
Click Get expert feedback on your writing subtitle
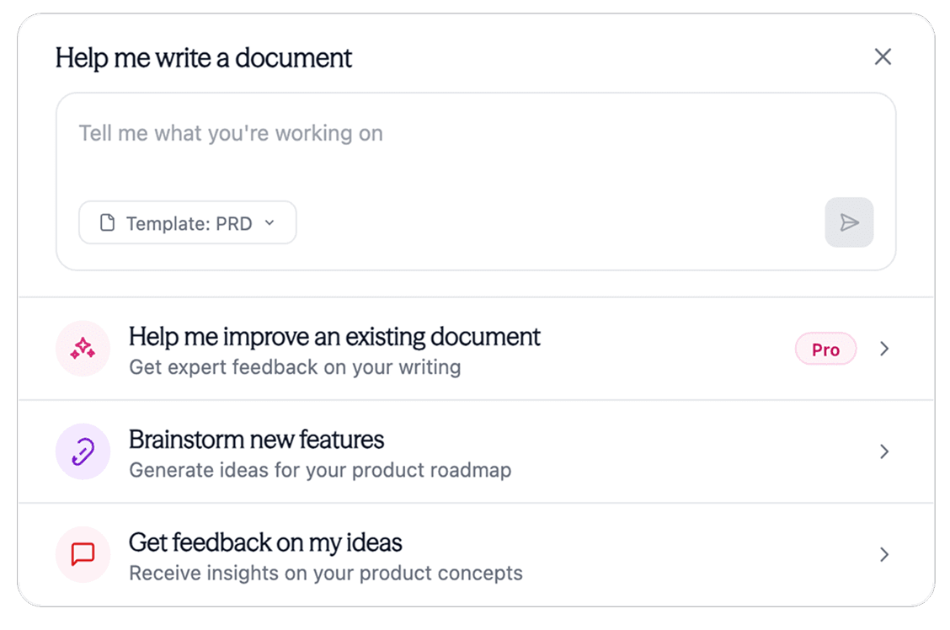295,367
